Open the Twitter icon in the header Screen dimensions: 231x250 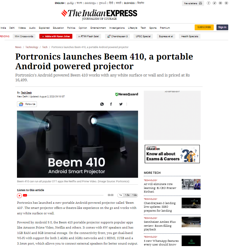click(x=214, y=3)
